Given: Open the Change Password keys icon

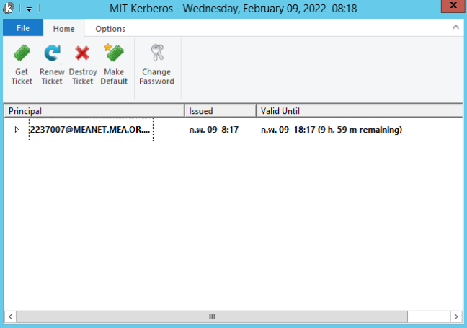Looking at the screenshot, I should tap(156, 55).
